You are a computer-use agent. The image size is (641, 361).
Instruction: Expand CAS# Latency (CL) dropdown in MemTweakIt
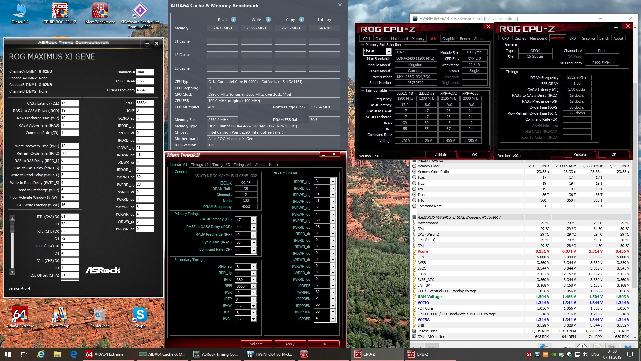254,220
